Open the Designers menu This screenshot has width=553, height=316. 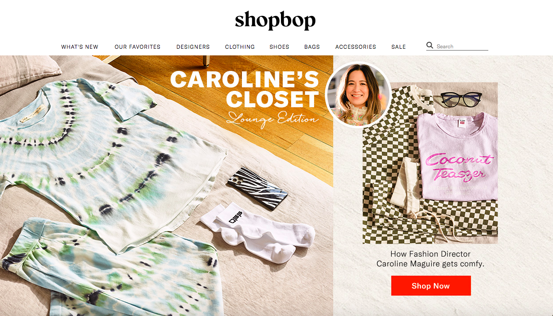pyautogui.click(x=193, y=47)
